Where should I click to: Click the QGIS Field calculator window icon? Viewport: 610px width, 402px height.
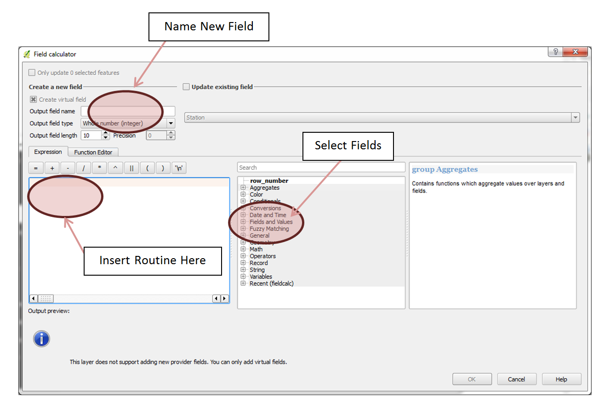[27, 54]
